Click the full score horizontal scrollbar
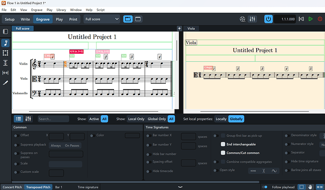 click(x=93, y=111)
